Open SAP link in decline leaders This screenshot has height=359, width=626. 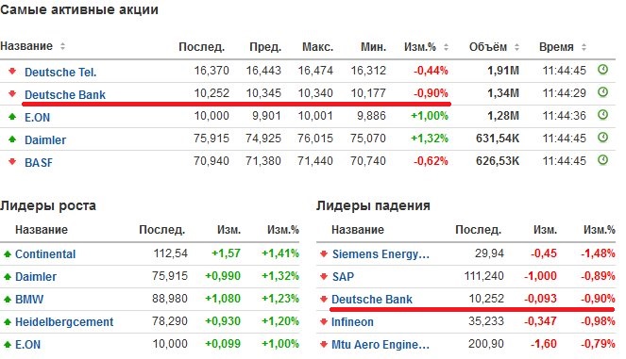point(343,276)
